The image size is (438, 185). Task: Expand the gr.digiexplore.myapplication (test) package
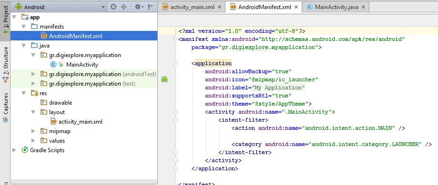coord(33,84)
